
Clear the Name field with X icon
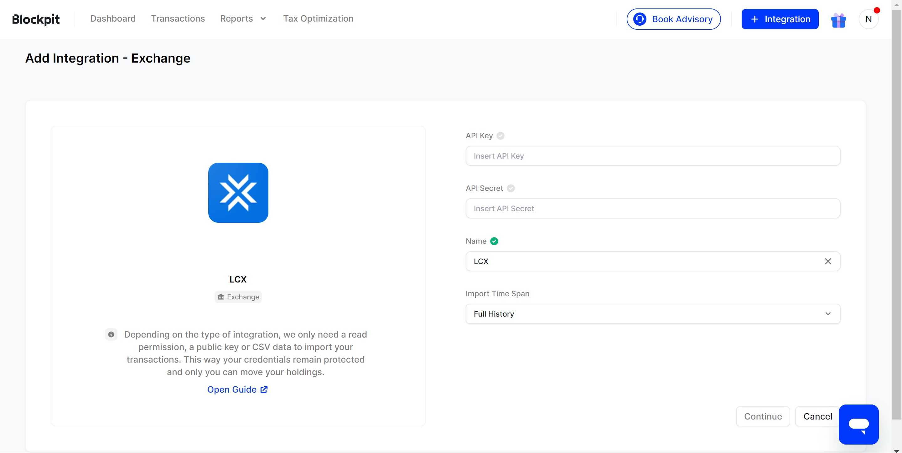[828, 261]
